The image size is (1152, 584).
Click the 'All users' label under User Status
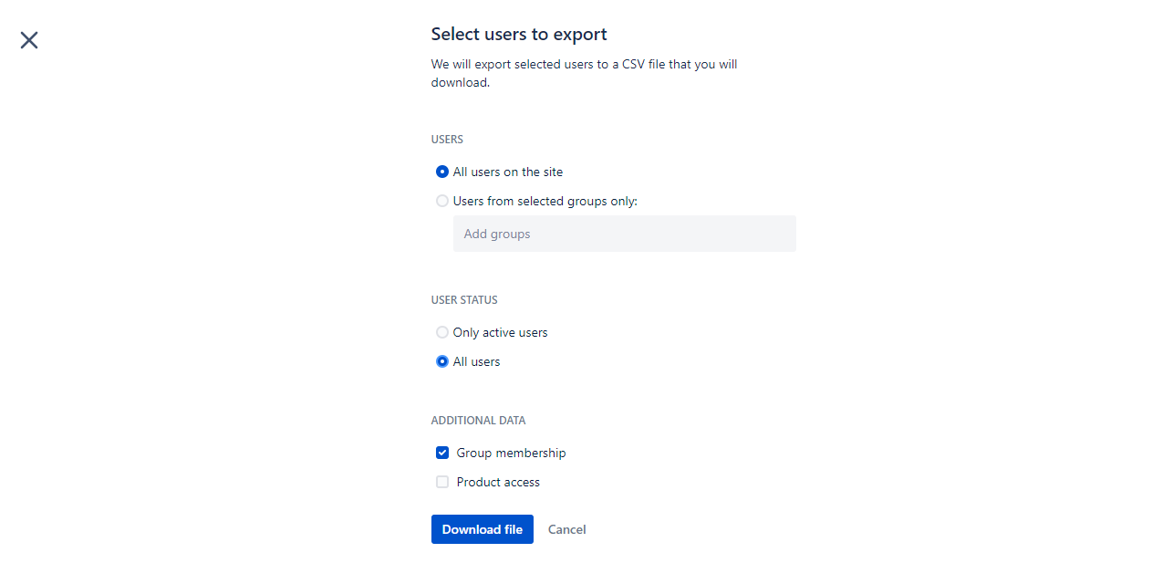click(x=476, y=361)
